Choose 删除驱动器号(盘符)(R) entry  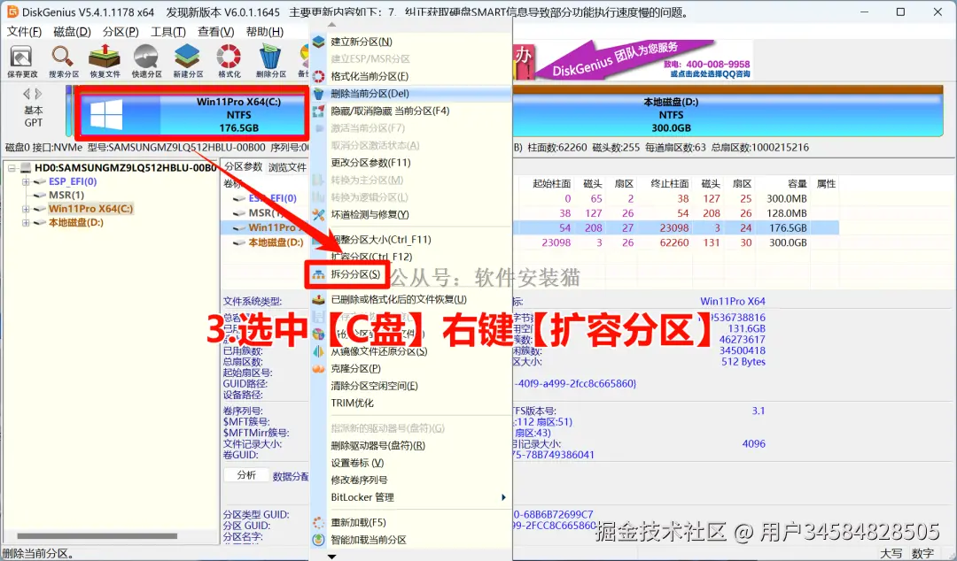377,446
